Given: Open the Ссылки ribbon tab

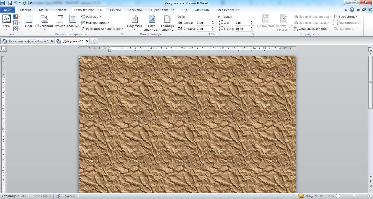Looking at the screenshot, I should click(x=115, y=10).
